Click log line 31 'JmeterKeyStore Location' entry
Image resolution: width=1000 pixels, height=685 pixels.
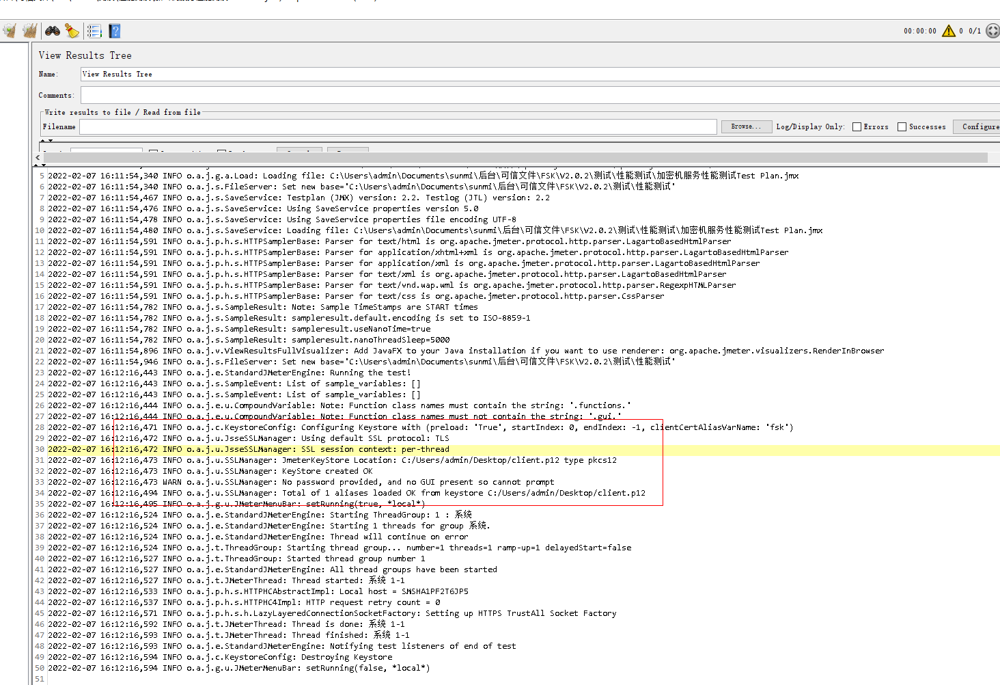click(332, 460)
